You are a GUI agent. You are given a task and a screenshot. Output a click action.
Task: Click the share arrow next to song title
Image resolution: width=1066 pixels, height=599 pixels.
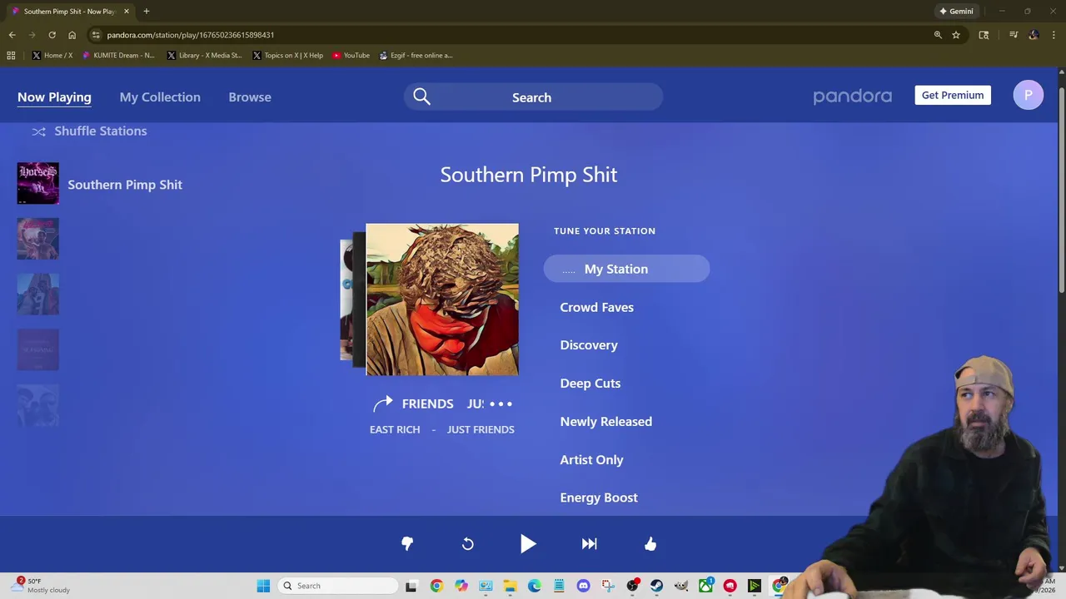pyautogui.click(x=382, y=403)
